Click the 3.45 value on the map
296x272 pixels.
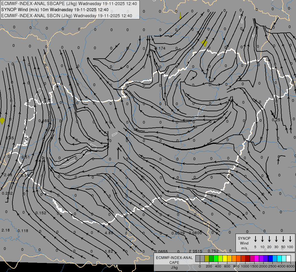click(x=9, y=138)
